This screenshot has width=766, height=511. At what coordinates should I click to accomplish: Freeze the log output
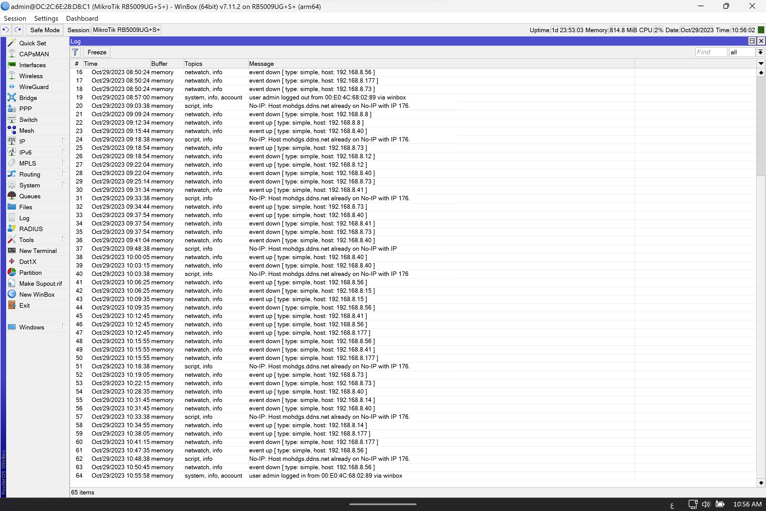point(96,52)
